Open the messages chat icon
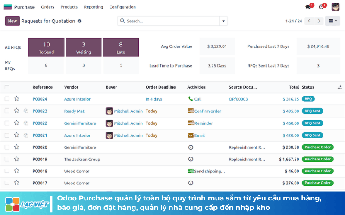Screen dimensions: 345x215 click(x=308, y=7)
